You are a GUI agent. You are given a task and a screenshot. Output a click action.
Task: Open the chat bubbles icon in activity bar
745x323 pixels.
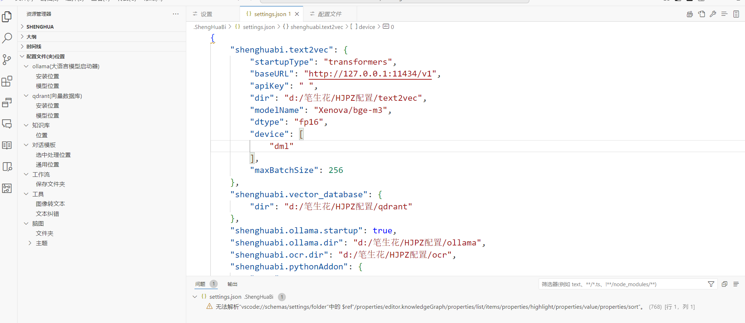tap(7, 124)
